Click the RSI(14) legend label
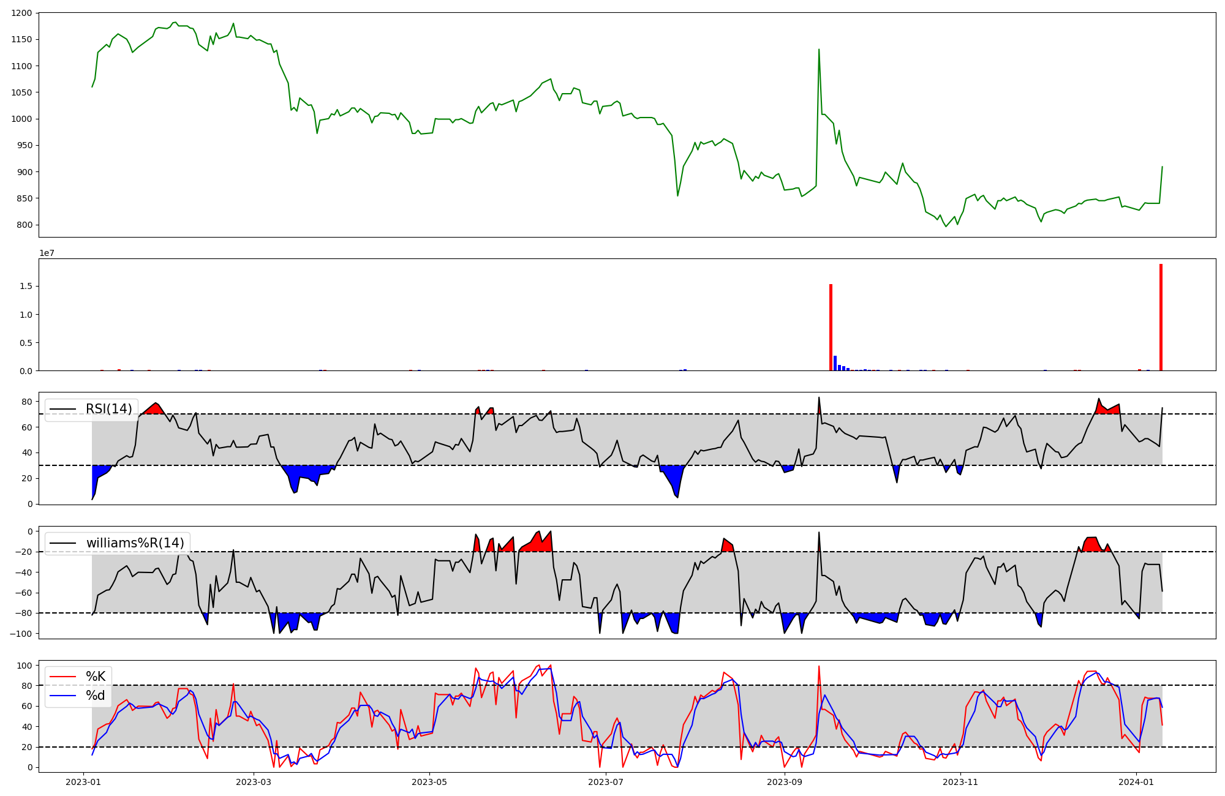The width and height of the screenshot is (1225, 796). [108, 409]
